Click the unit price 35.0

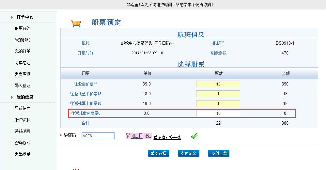(x=147, y=84)
